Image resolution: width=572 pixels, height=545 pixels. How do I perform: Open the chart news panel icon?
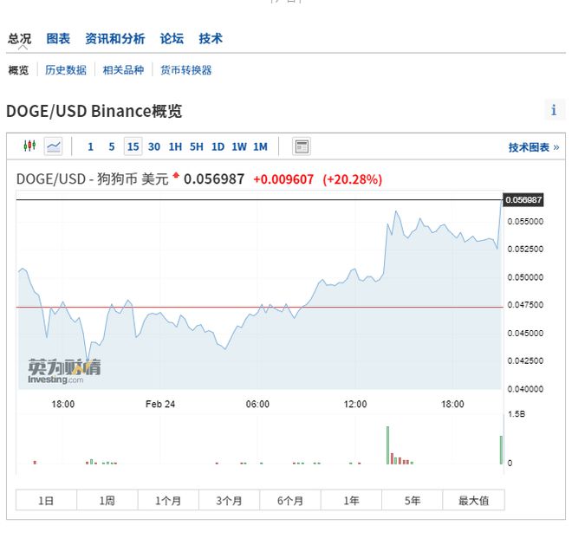point(302,146)
